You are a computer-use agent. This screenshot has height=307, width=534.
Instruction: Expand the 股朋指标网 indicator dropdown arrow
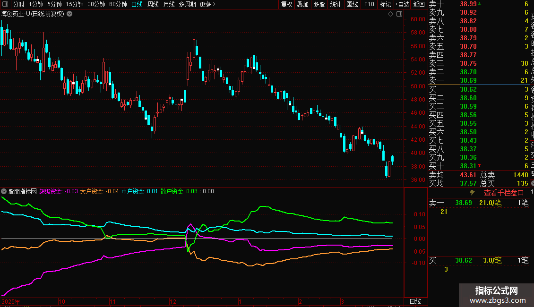[x=4, y=191]
